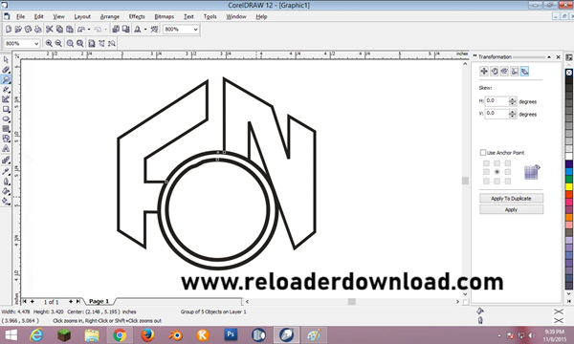Select the Zoom tool in the toolbox
Image resolution: width=574 pixels, height=344 pixels.
click(x=6, y=79)
